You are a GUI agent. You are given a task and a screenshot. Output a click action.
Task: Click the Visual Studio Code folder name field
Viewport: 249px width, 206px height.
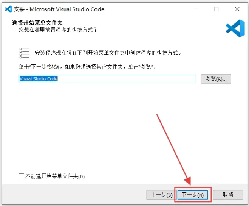(x=107, y=79)
